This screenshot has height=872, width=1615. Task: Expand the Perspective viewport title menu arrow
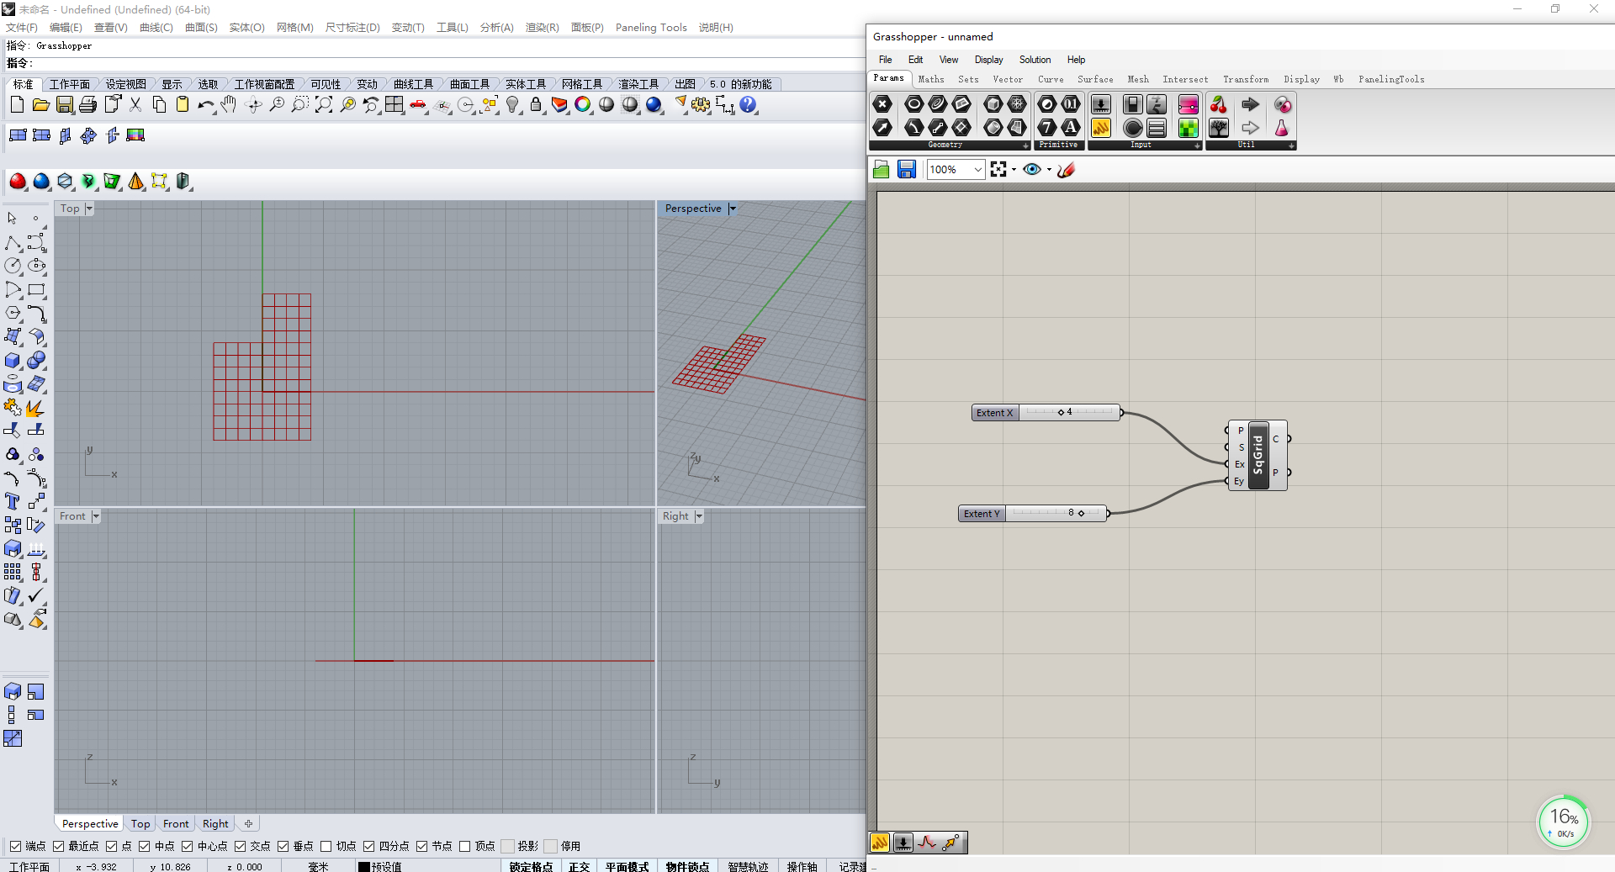coord(733,209)
